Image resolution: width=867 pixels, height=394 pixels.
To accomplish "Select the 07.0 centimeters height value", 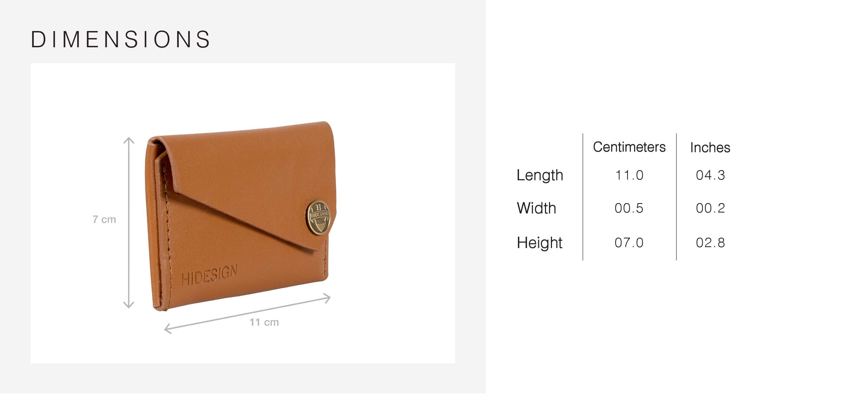I will tap(629, 243).
